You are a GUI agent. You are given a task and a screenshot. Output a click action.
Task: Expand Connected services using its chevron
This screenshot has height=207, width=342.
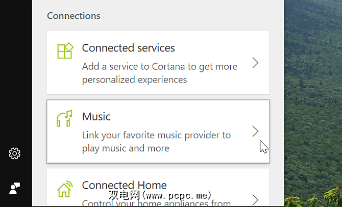[255, 63]
